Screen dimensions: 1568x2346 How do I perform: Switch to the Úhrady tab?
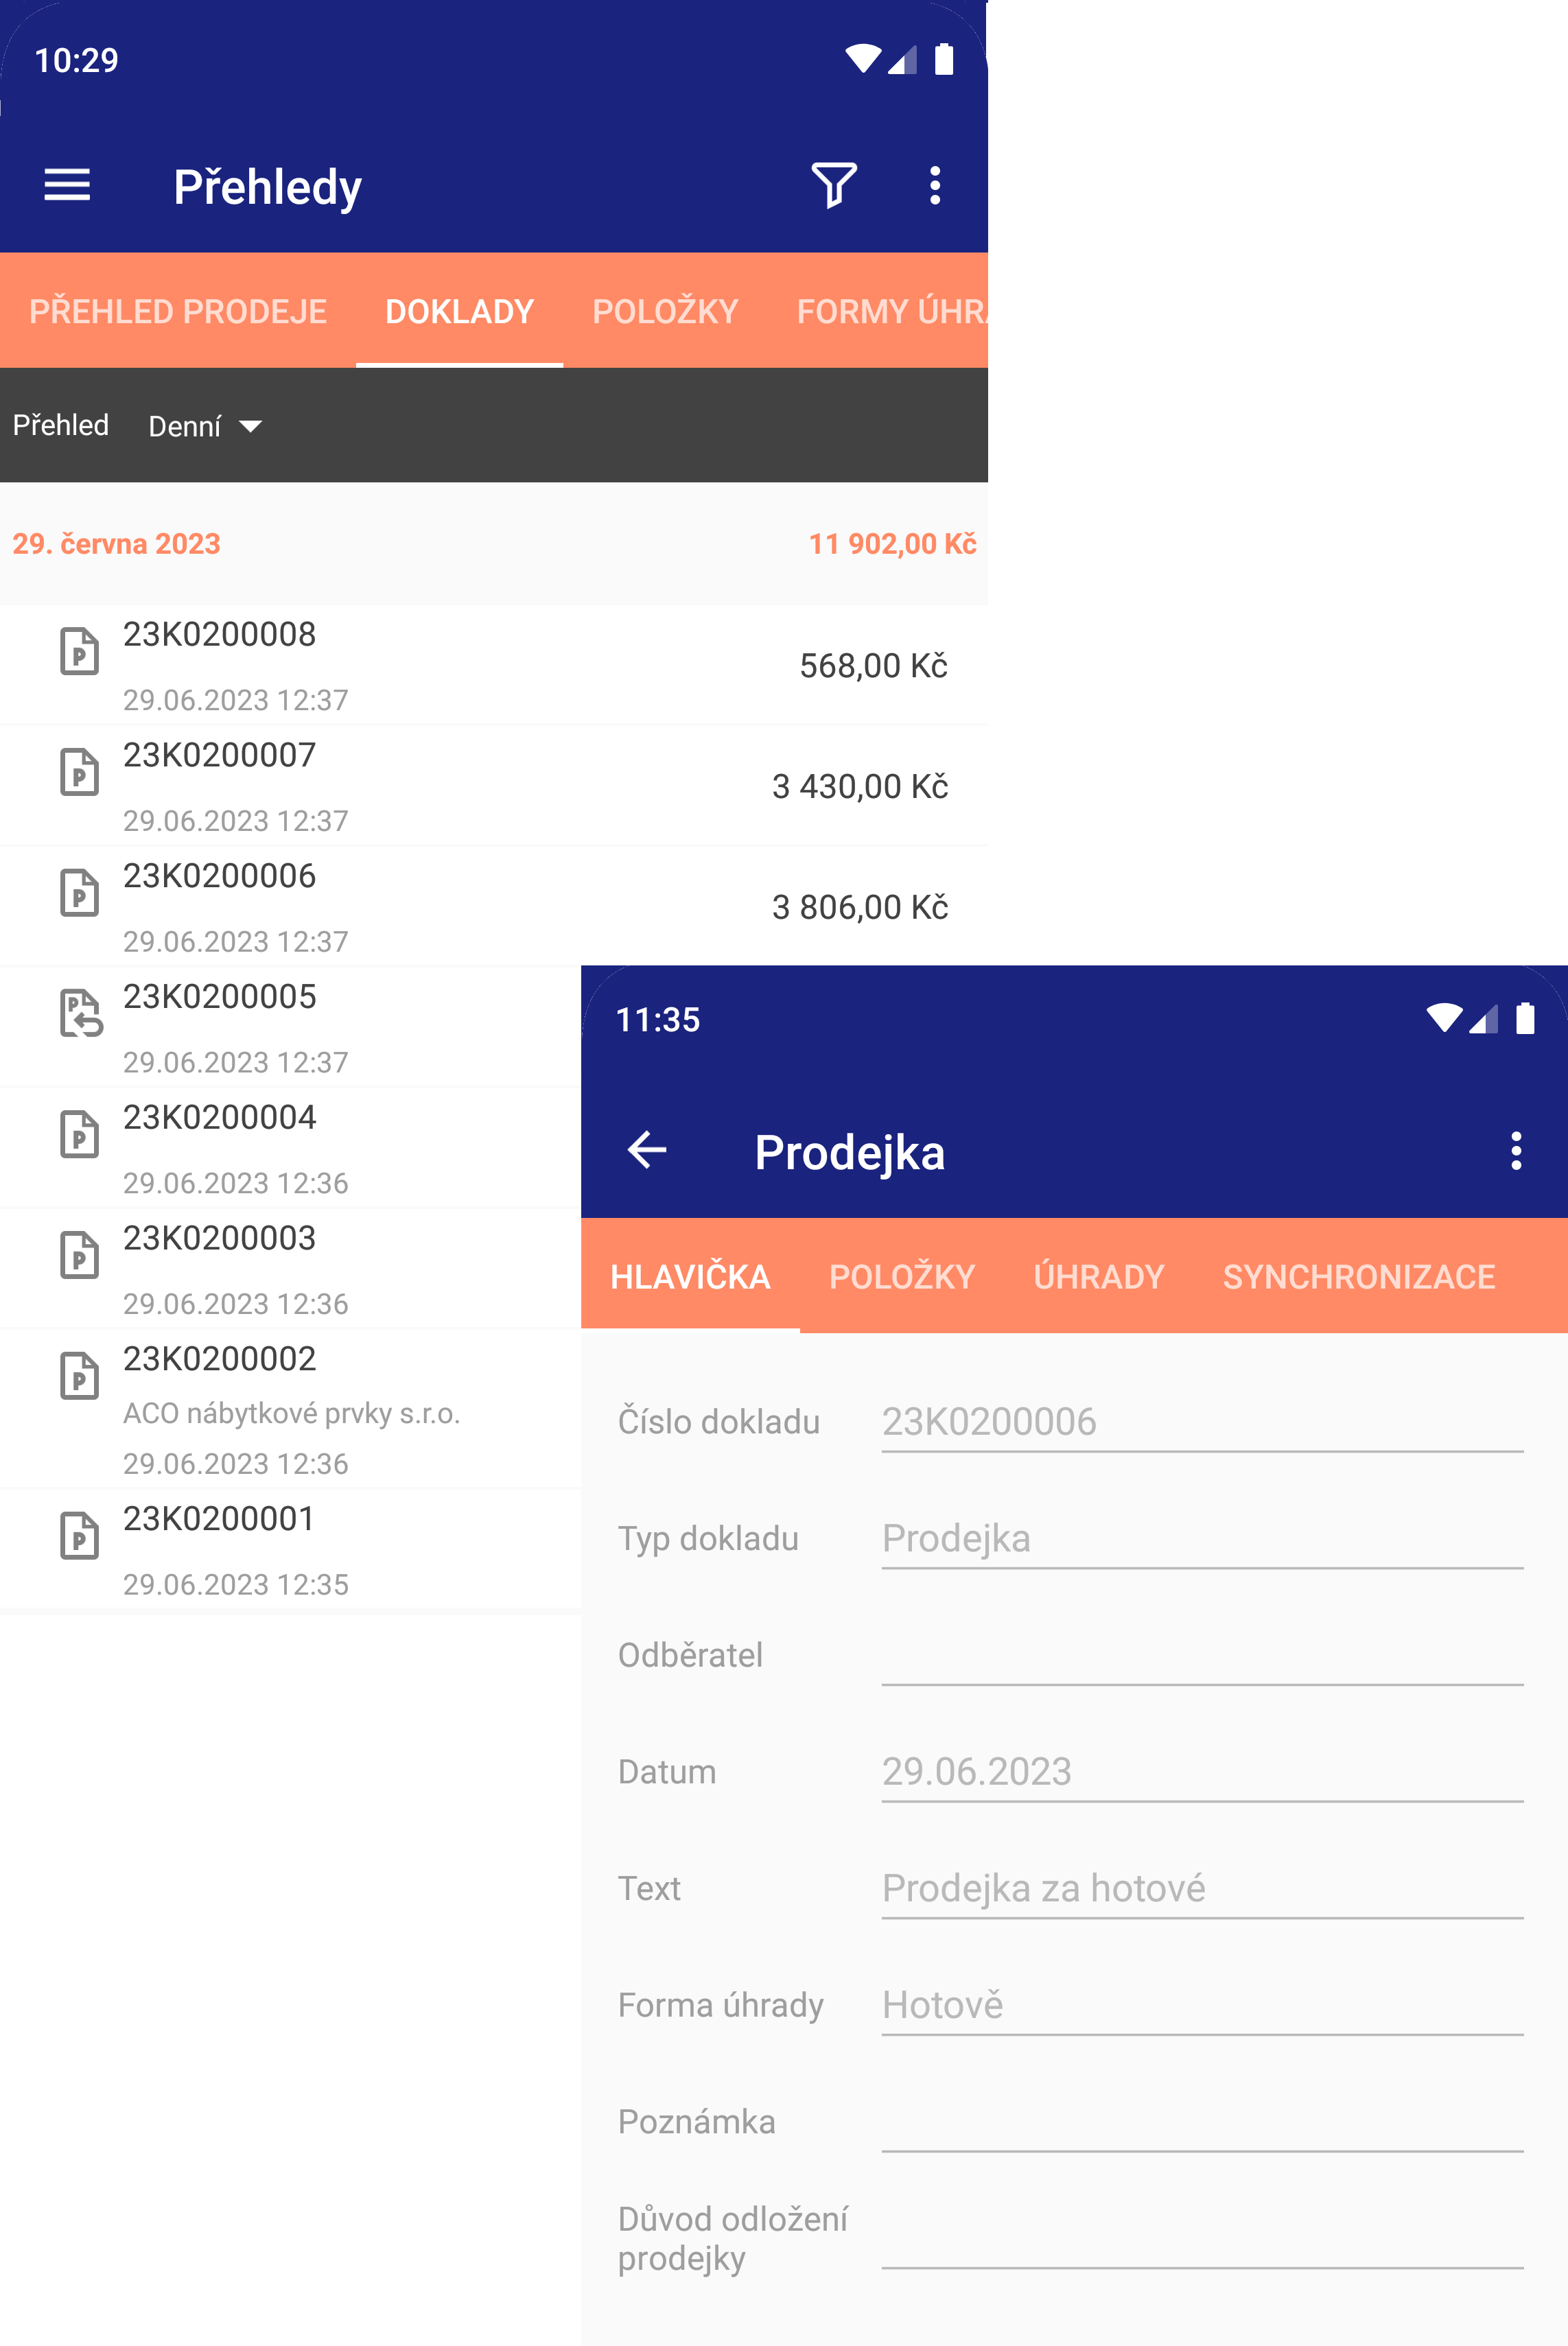point(1099,1276)
